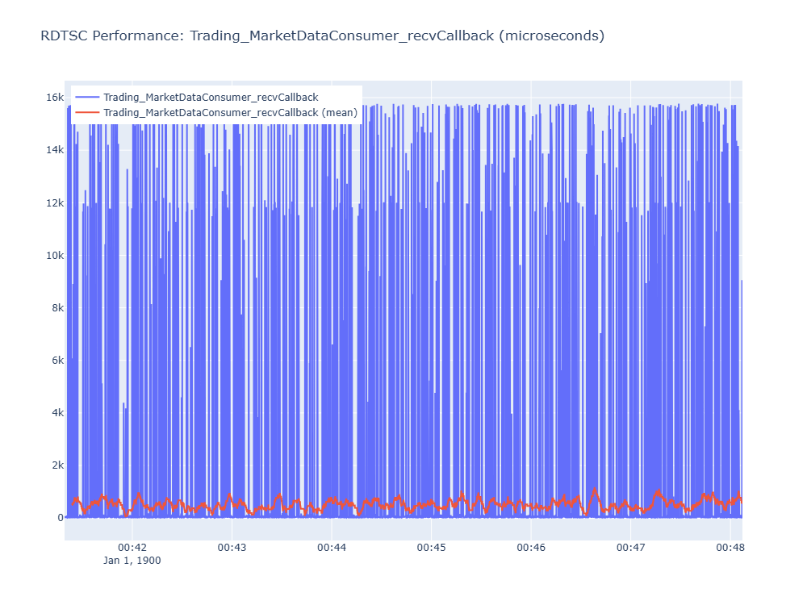Click the 00:44 x-axis time label
Screen dimensions: 807x605
332,548
